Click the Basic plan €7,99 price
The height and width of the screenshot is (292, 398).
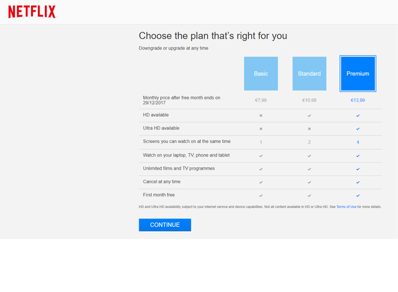click(261, 100)
